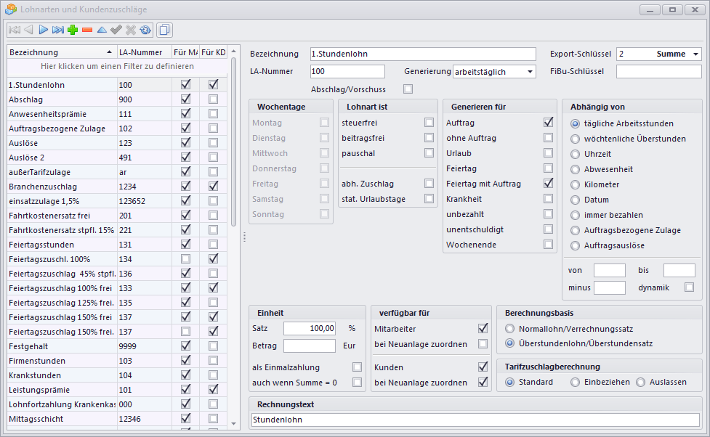The image size is (710, 437).
Task: Click LA-Nummer cell 123652
Action: tap(145, 201)
